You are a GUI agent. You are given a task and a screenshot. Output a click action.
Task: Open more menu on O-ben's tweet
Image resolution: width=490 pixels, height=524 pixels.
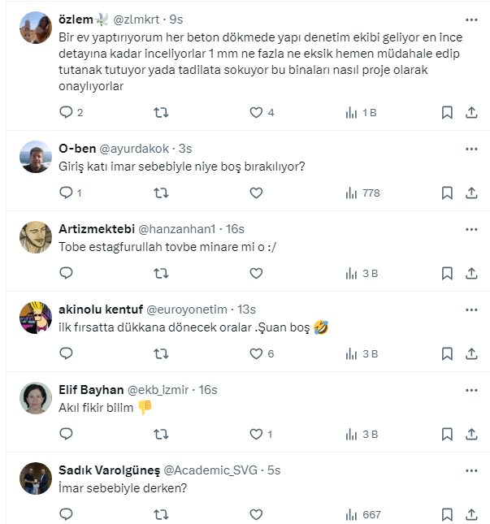(x=471, y=149)
